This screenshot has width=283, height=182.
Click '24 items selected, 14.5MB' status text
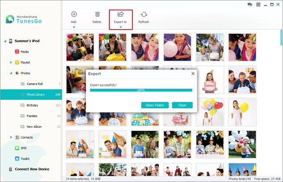tap(83, 179)
